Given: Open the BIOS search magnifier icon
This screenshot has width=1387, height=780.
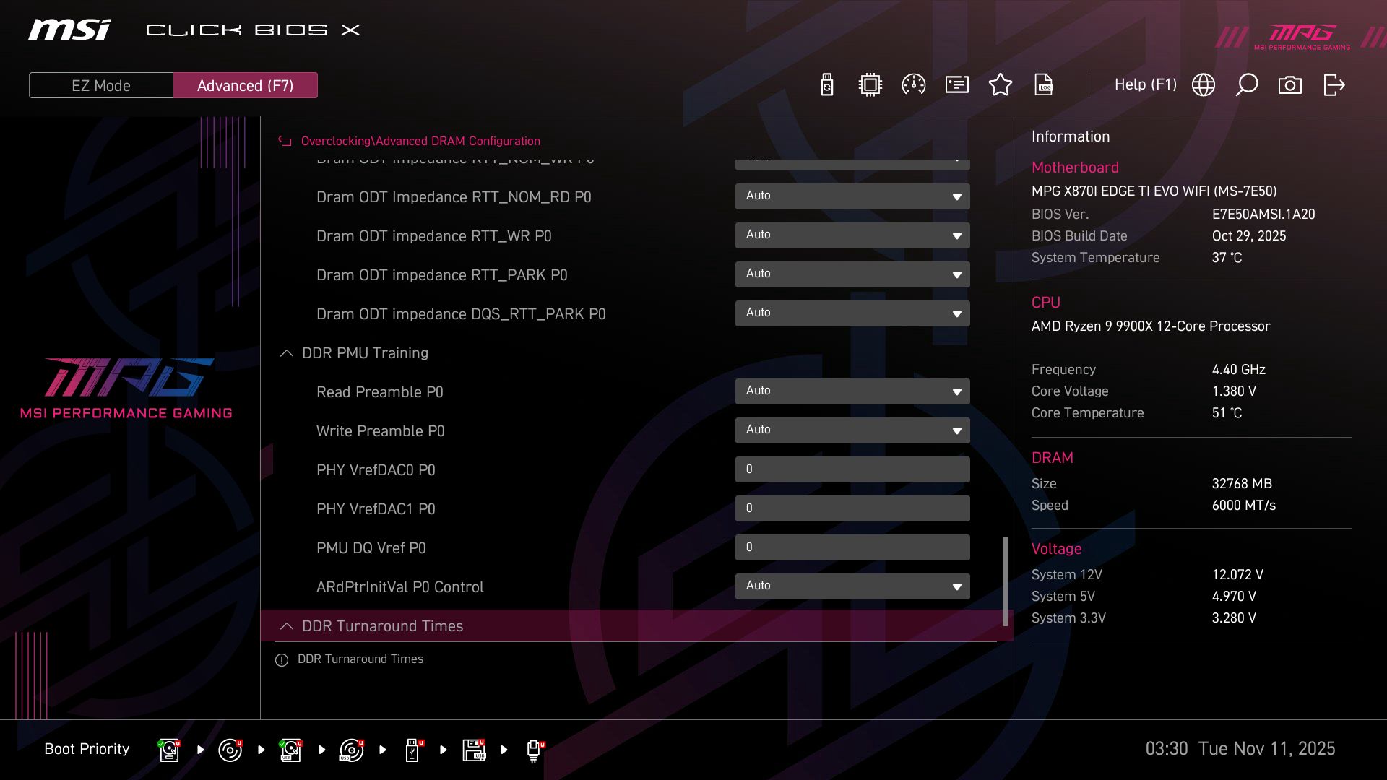Looking at the screenshot, I should tap(1247, 84).
